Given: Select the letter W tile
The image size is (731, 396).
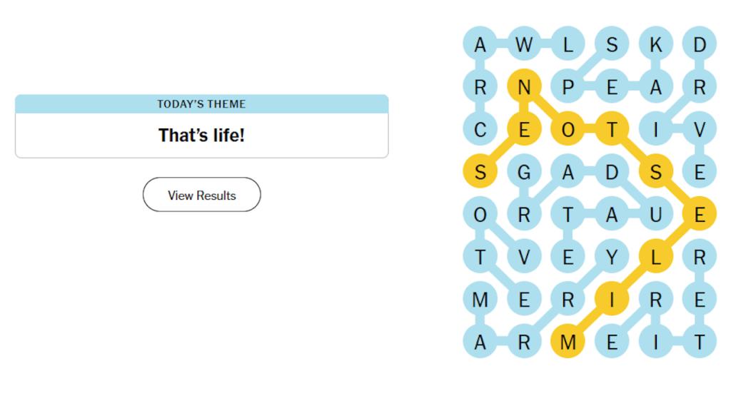Looking at the screenshot, I should 524,44.
